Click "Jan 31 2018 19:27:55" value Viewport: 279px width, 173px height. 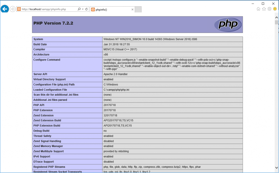tap(117, 44)
